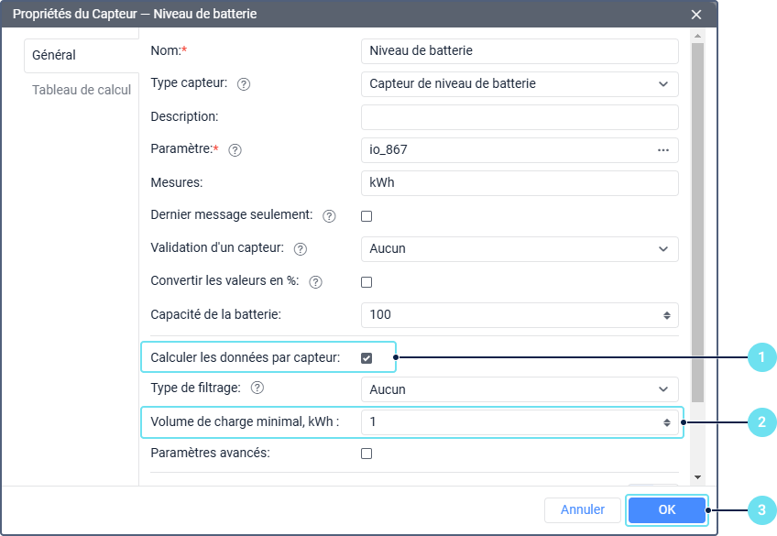777x536 pixels.
Task: Click help icon next to Type capteur
Action: tap(244, 84)
